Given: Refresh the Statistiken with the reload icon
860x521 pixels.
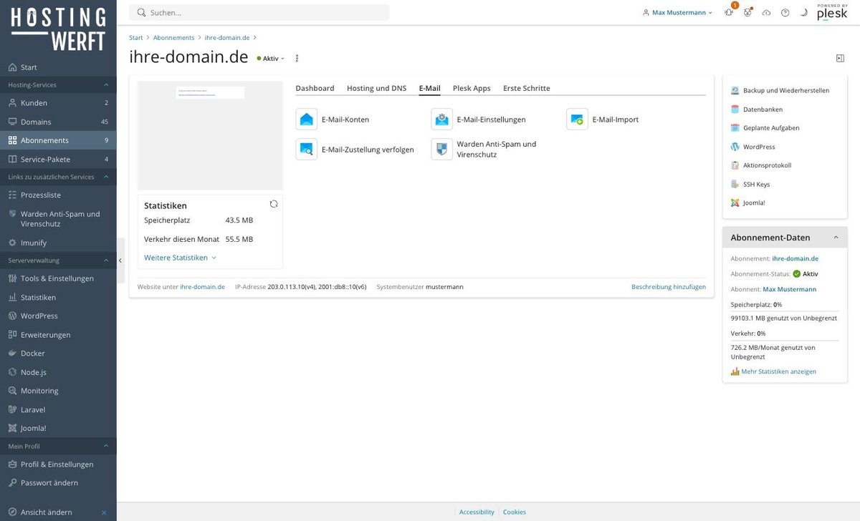Looking at the screenshot, I should pyautogui.click(x=274, y=204).
